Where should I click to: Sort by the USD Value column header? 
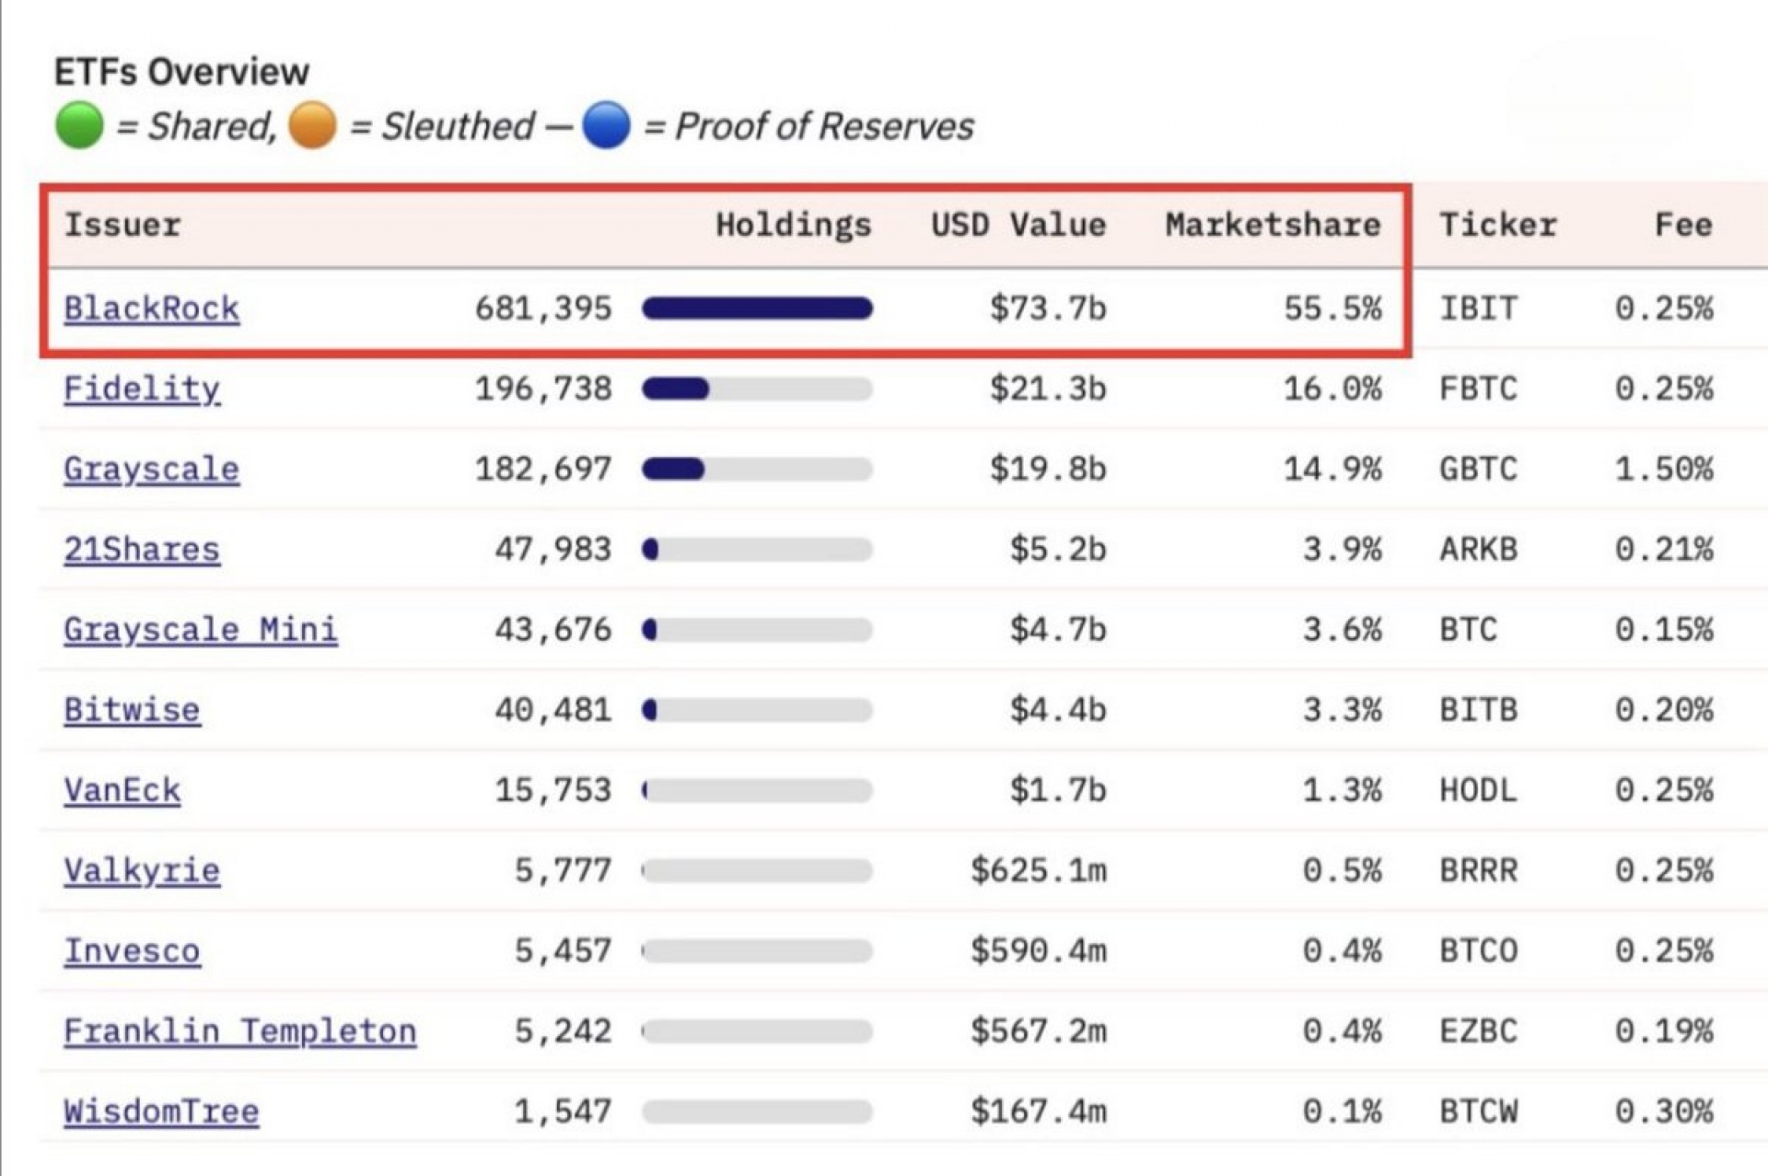[1018, 225]
